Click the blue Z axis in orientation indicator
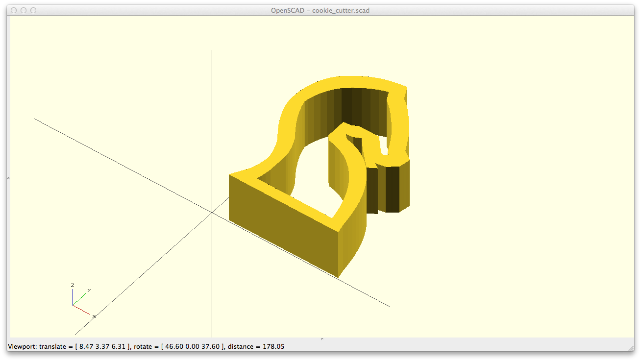The image size is (641, 361). coord(73,297)
